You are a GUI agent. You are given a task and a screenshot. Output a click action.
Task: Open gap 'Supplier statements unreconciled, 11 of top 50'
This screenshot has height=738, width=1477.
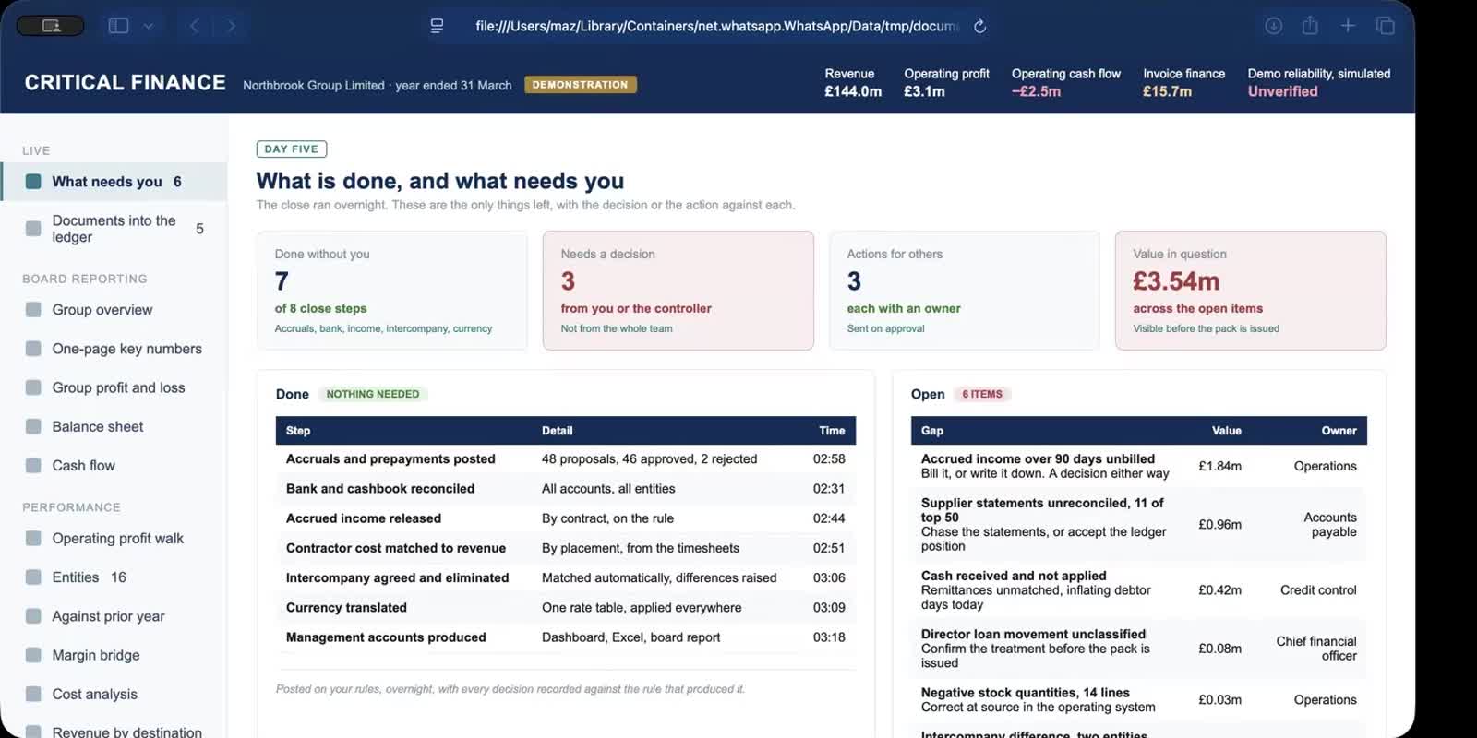(1139, 524)
